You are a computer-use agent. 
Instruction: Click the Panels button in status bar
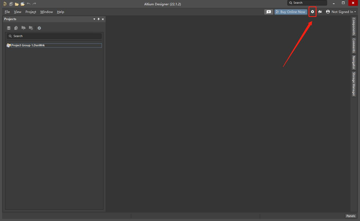(350, 216)
